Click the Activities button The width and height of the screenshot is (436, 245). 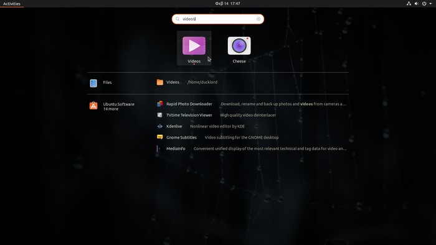click(12, 4)
